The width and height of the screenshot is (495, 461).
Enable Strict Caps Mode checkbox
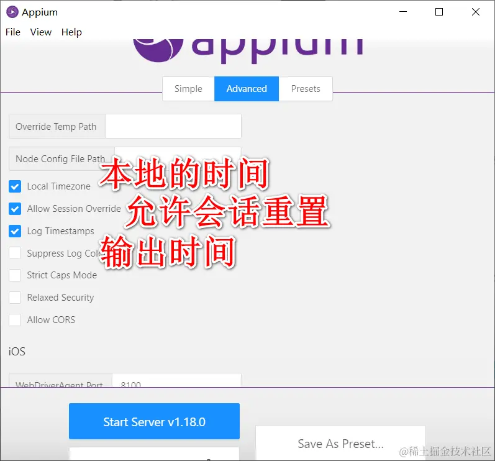click(x=15, y=275)
